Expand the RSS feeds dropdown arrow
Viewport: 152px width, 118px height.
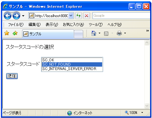(112, 33)
